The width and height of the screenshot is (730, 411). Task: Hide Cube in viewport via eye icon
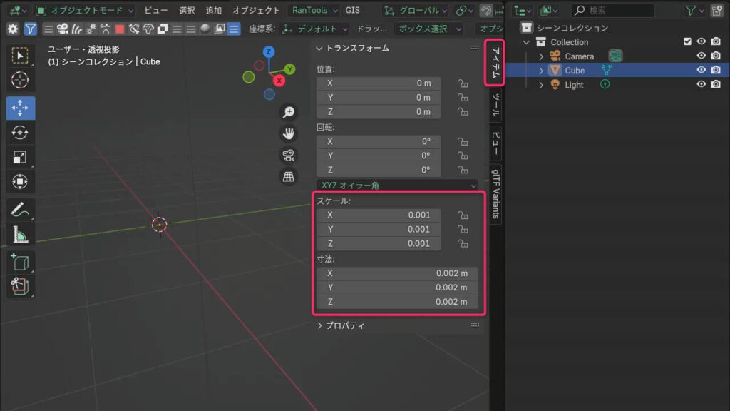click(x=701, y=71)
